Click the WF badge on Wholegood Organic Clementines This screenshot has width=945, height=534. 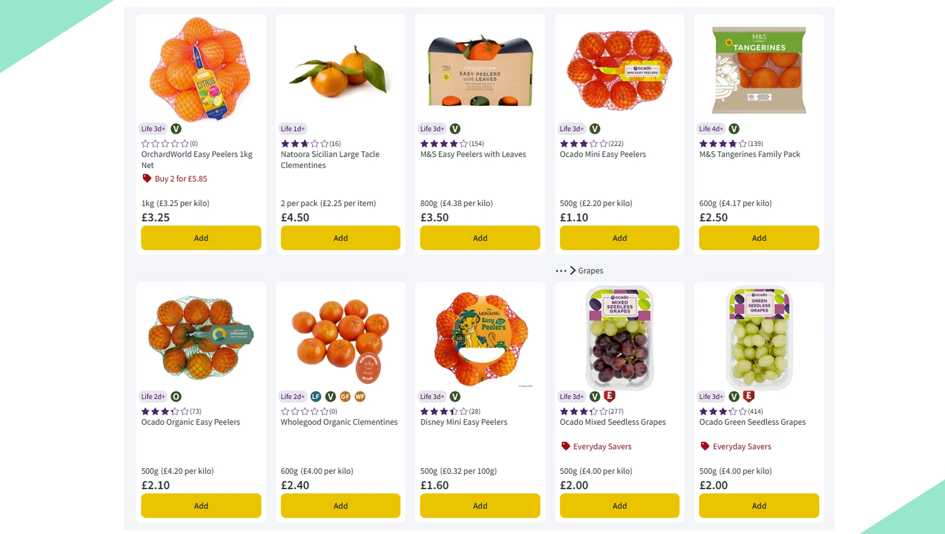tap(360, 396)
